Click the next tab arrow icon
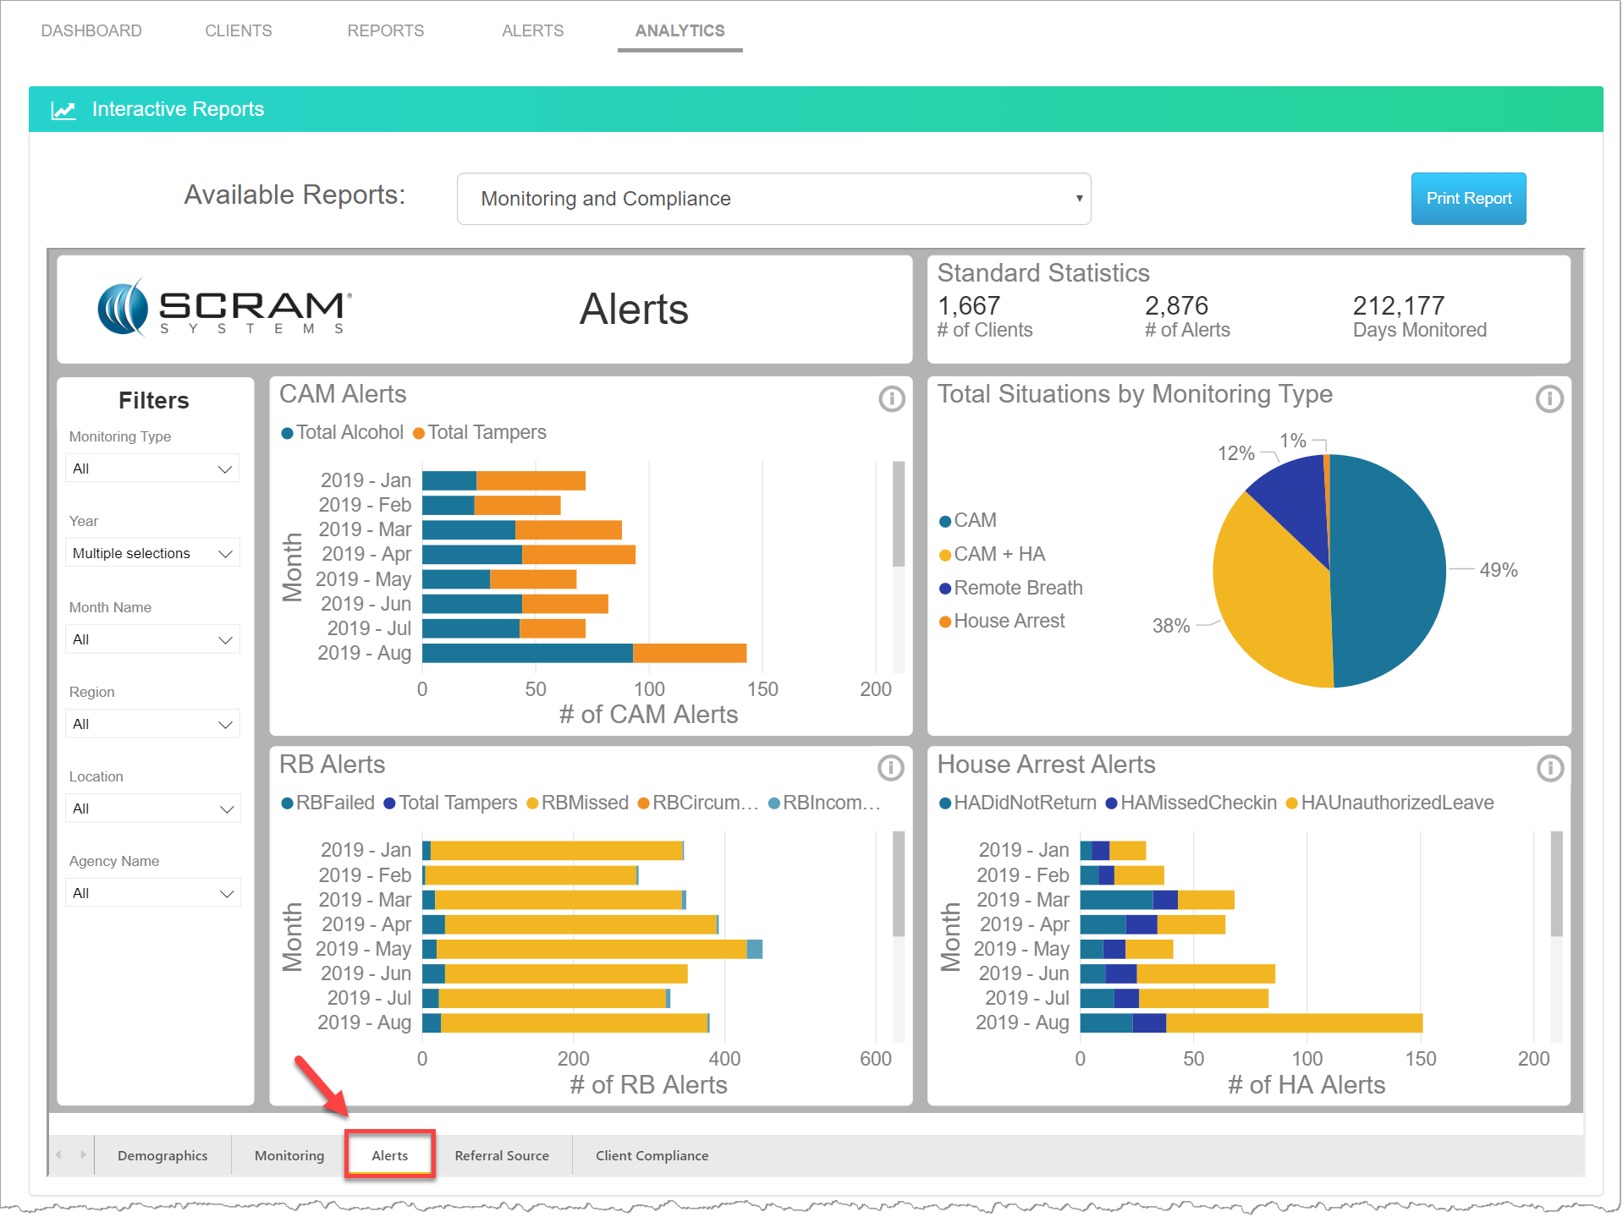 tap(83, 1154)
